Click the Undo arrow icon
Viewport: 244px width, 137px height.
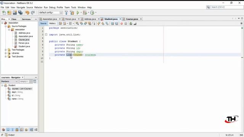27,13
